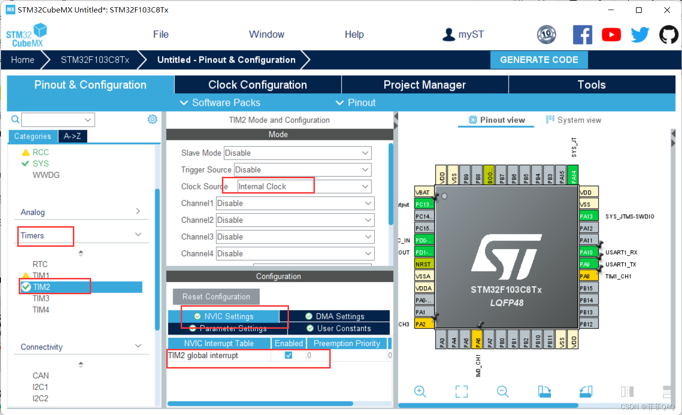This screenshot has width=682, height=415.
Task: Open the Window menu
Action: point(266,35)
